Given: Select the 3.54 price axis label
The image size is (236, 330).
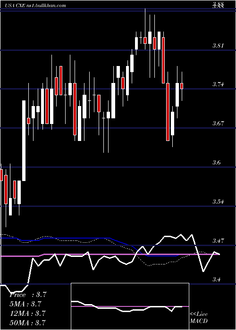Looking at the screenshot, I should click(219, 202).
